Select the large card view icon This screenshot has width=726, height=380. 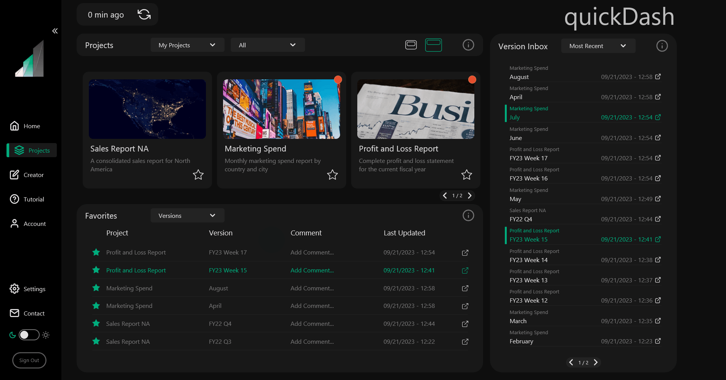point(434,45)
